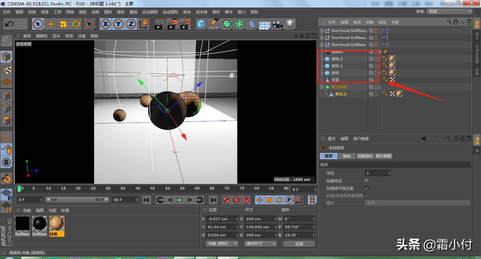
Task: Click stepper arrows on 半径 field
Action: pos(389,173)
